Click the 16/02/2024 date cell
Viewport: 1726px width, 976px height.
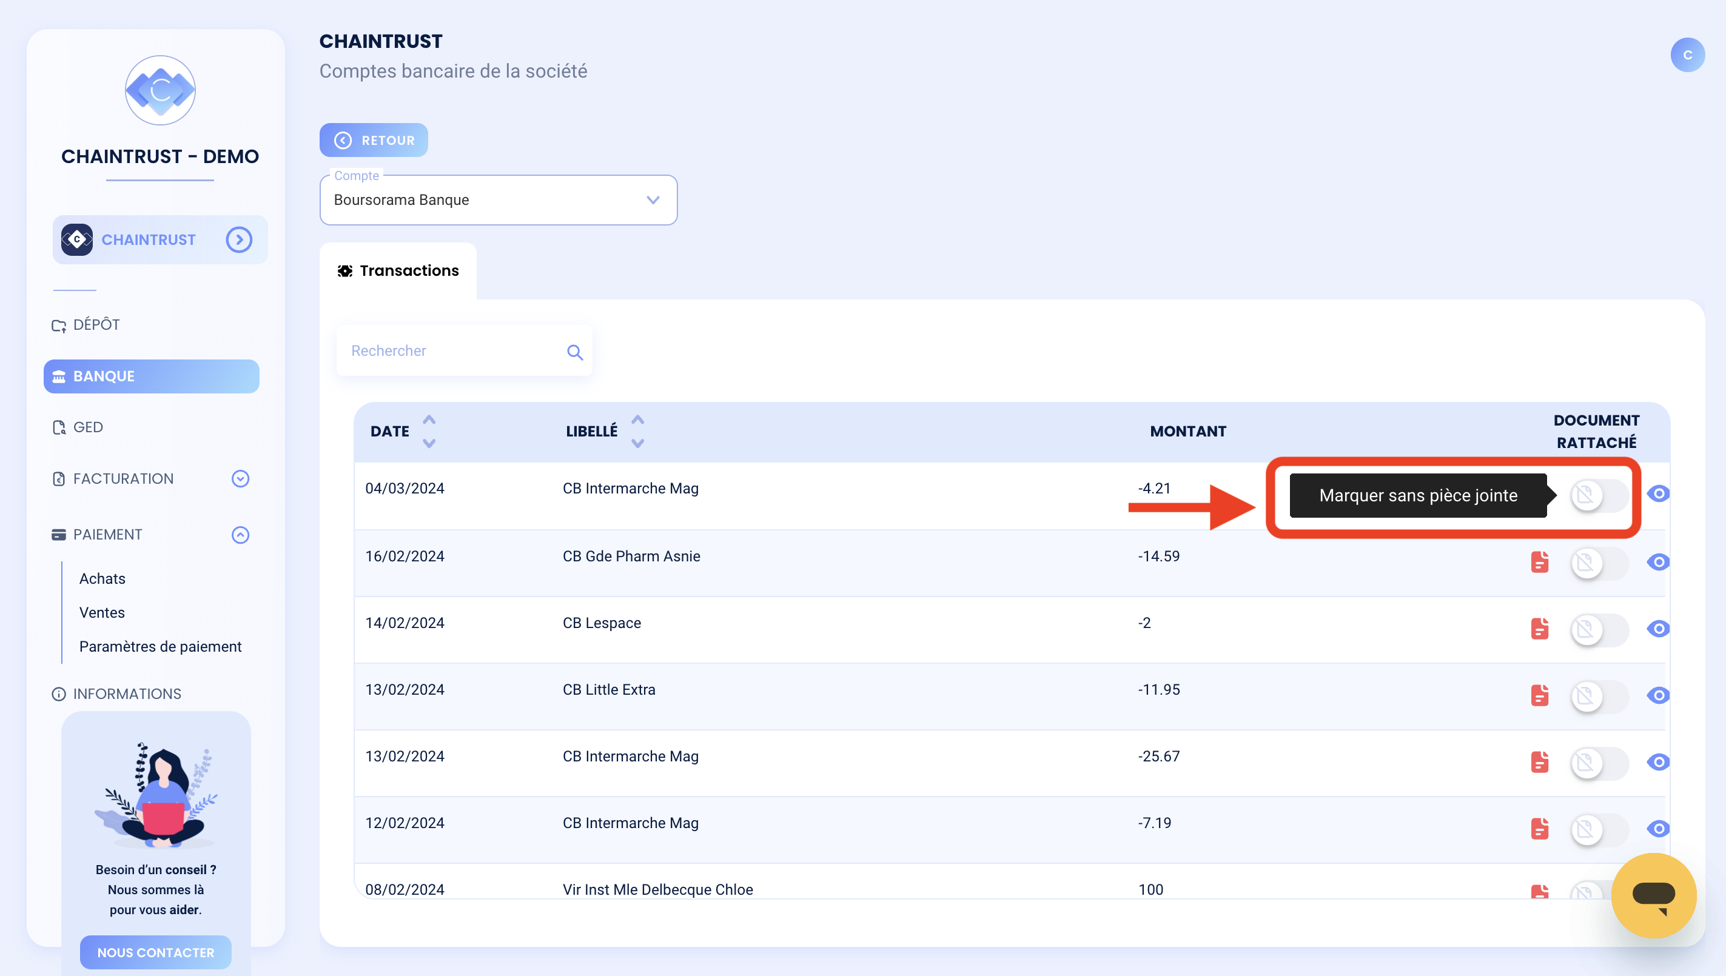point(405,557)
